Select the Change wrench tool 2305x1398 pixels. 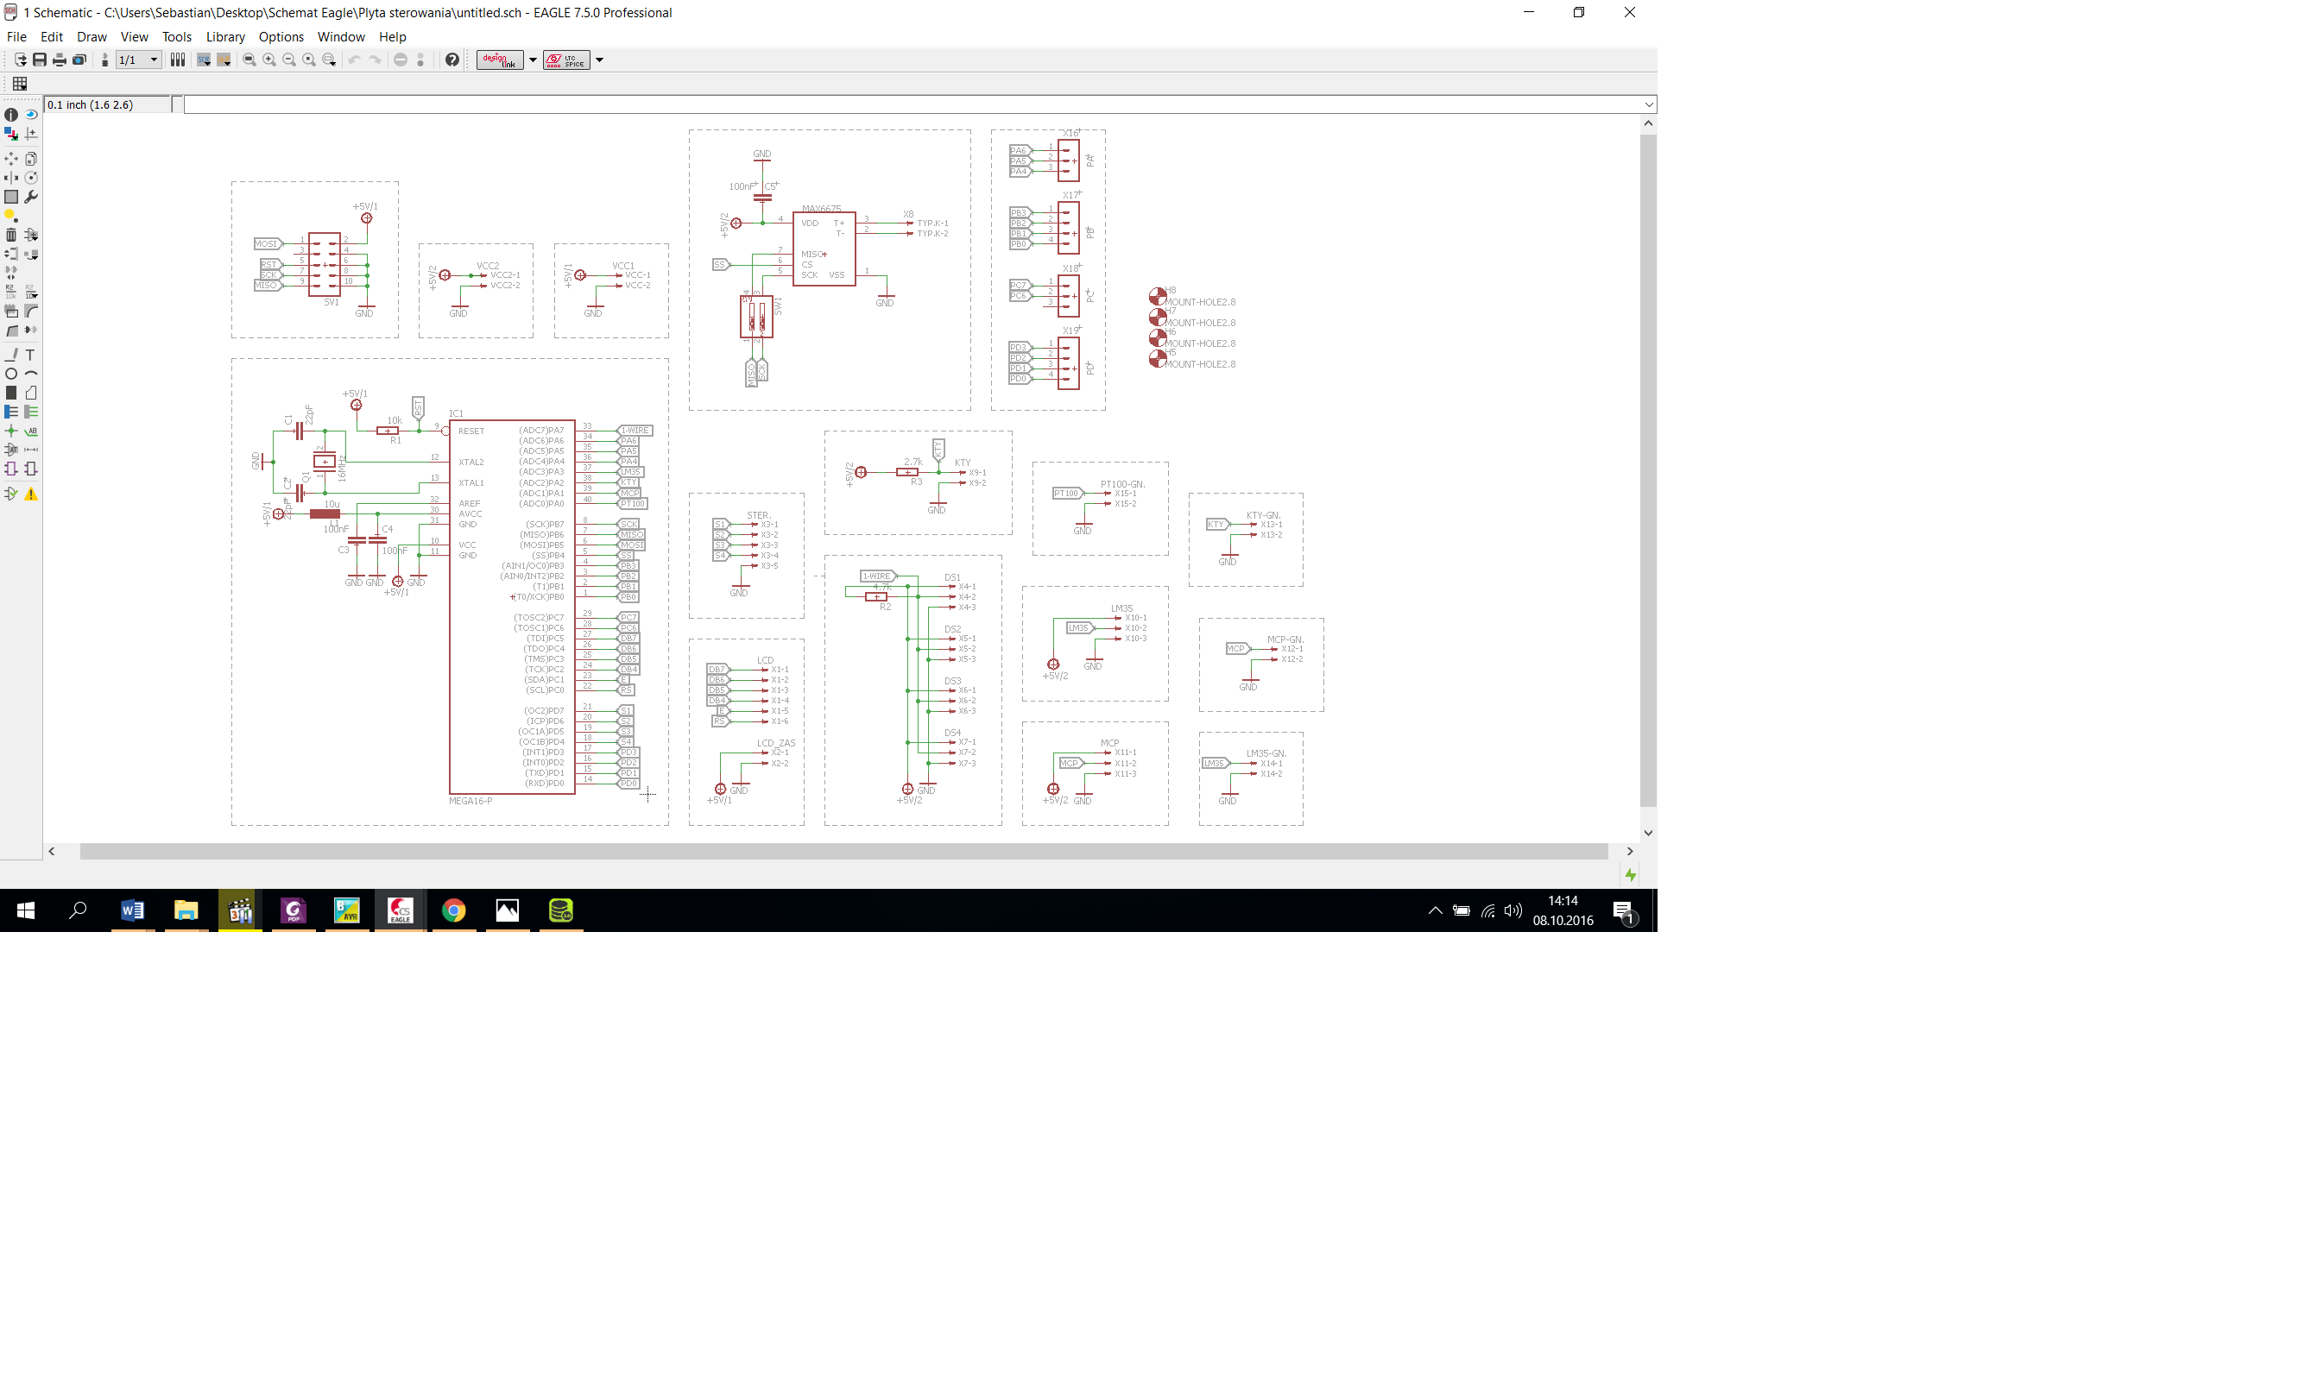31,198
